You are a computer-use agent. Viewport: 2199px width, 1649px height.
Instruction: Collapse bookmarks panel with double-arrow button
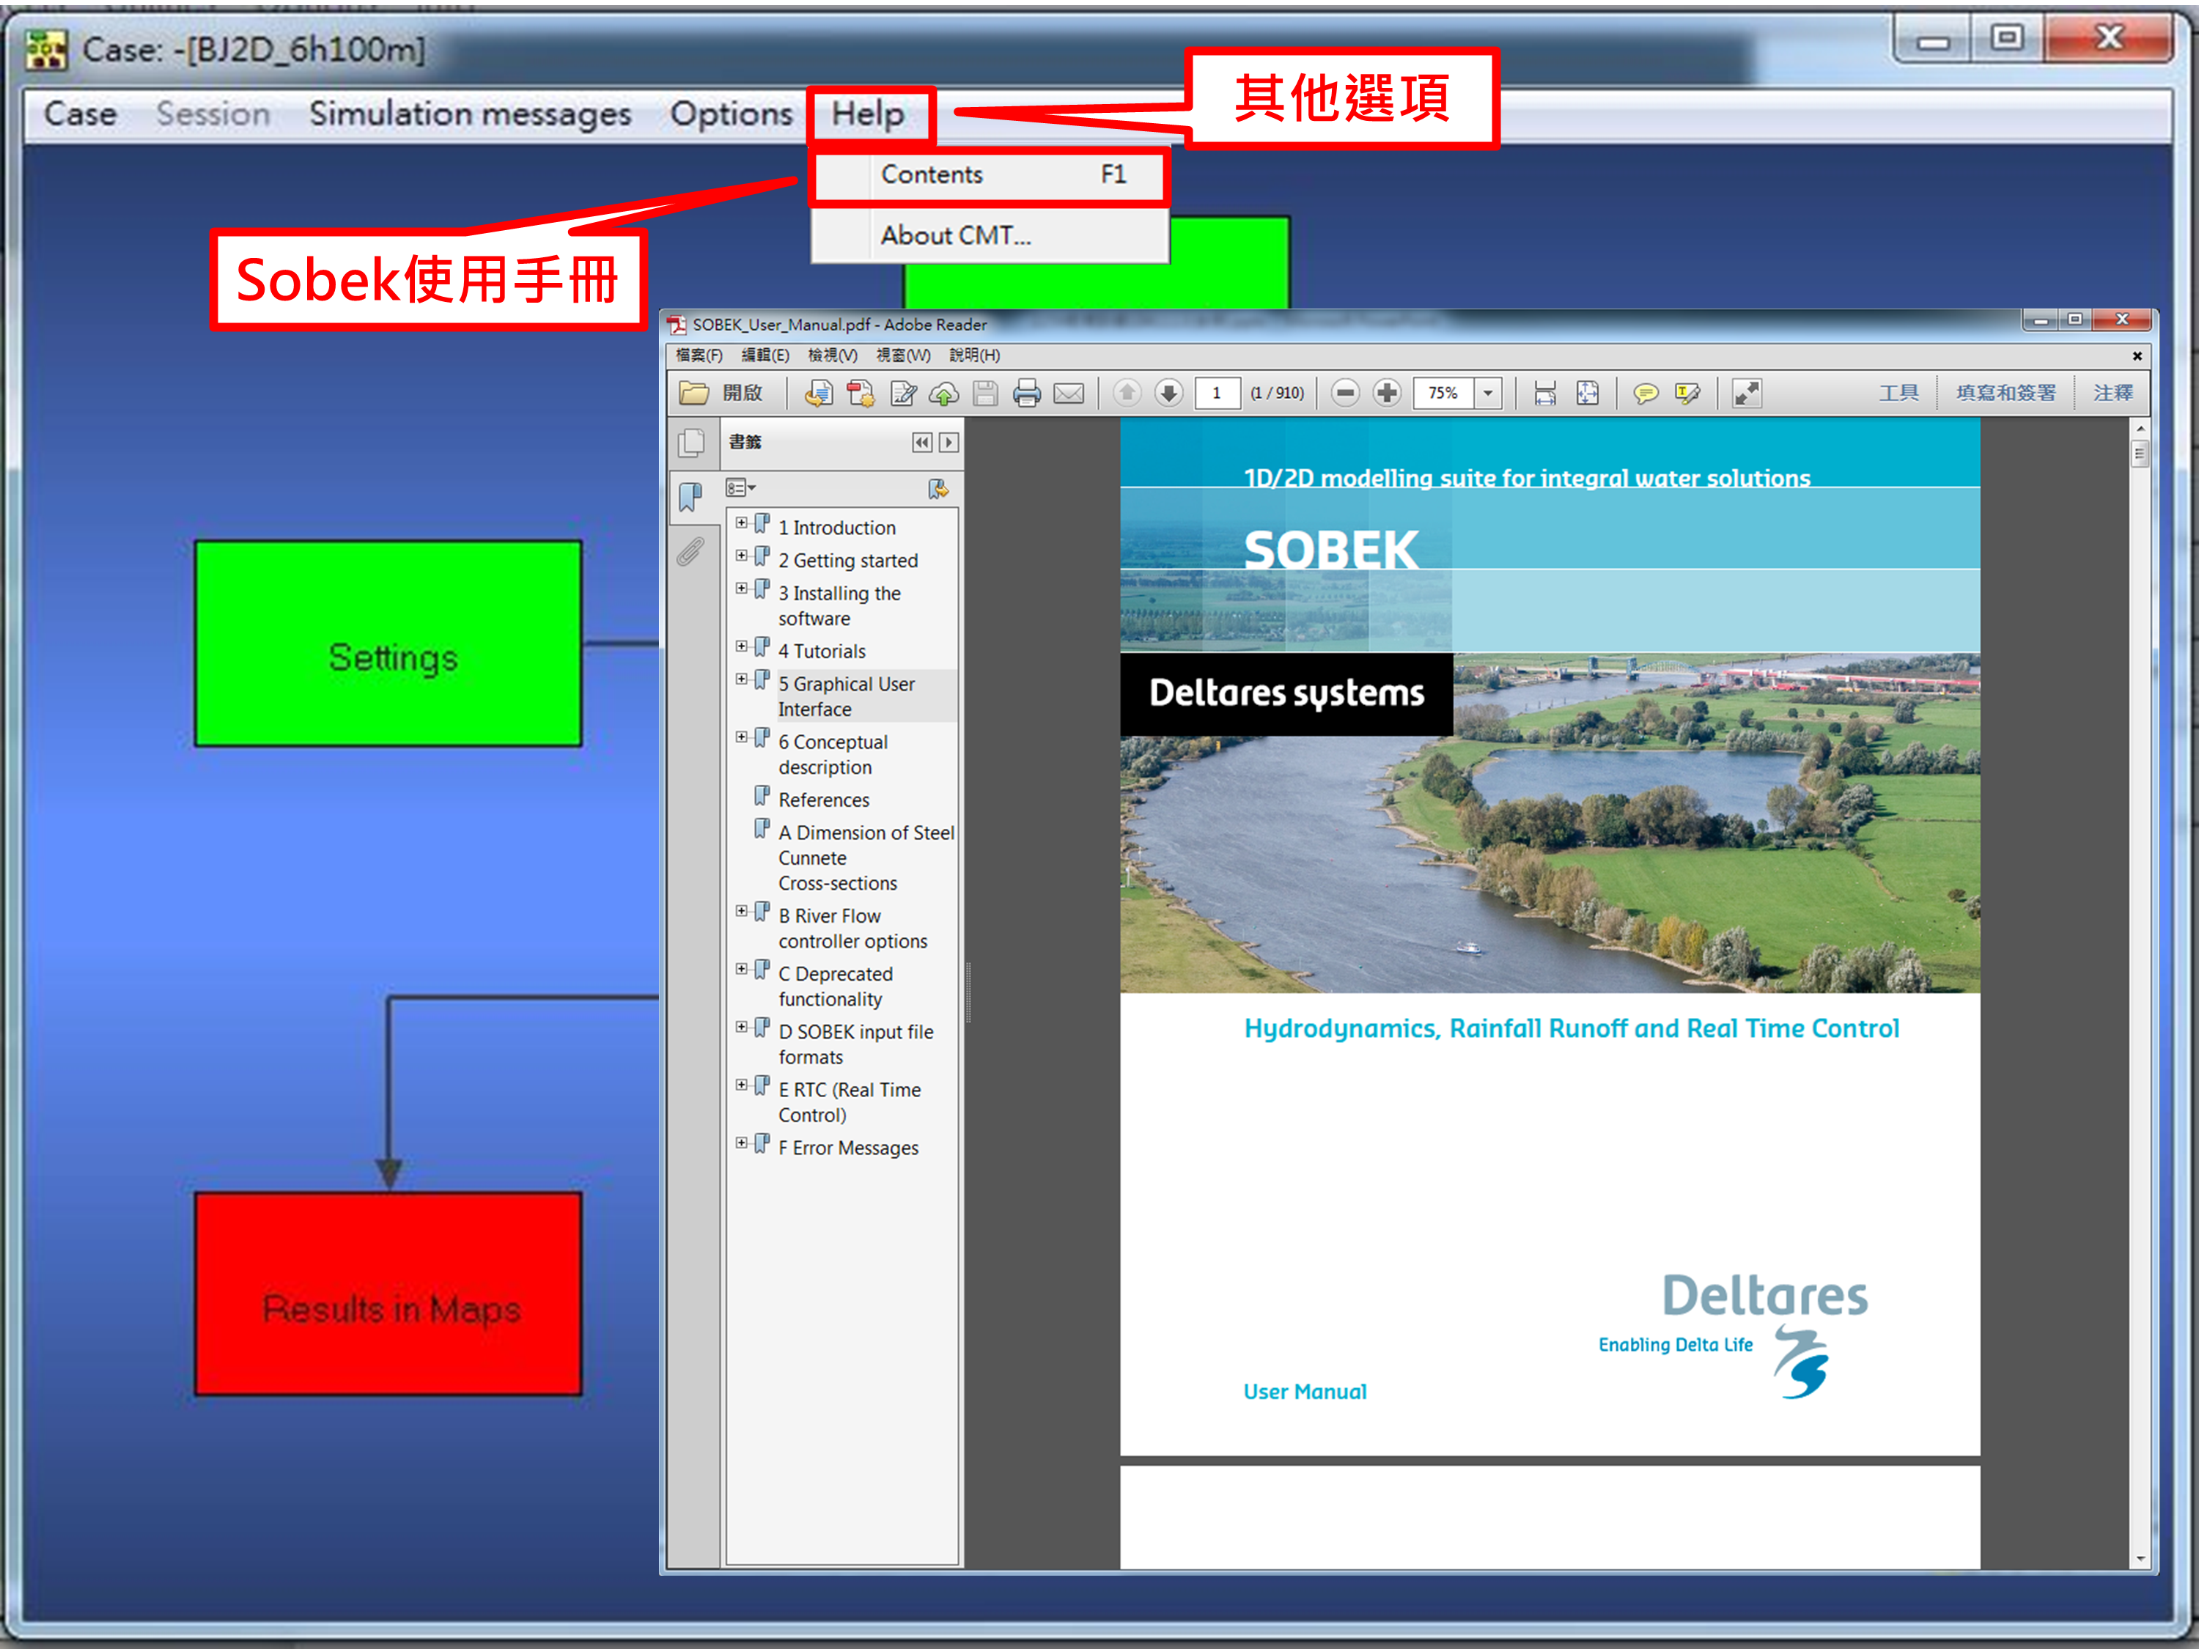[923, 443]
